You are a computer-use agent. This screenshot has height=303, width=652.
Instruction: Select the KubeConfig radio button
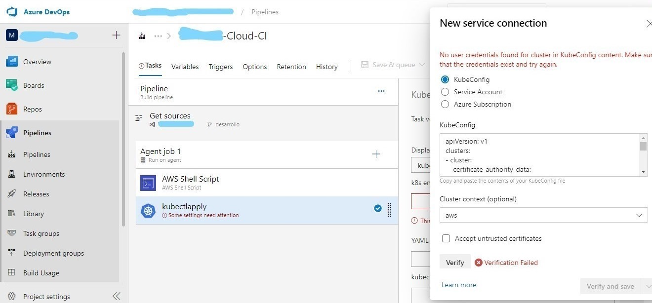coord(445,79)
